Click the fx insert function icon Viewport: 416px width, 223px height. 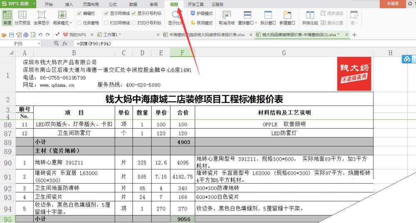tap(65, 44)
